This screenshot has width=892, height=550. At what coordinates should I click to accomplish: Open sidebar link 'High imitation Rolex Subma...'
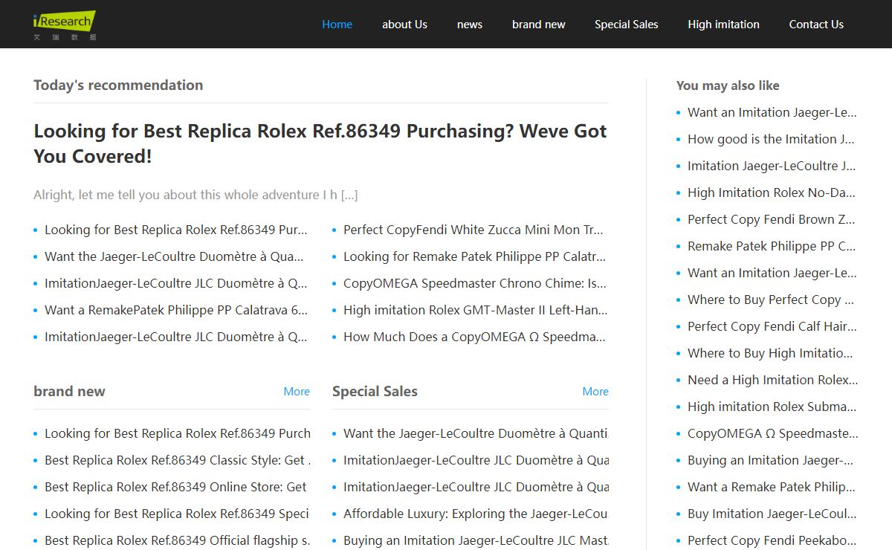[772, 407]
